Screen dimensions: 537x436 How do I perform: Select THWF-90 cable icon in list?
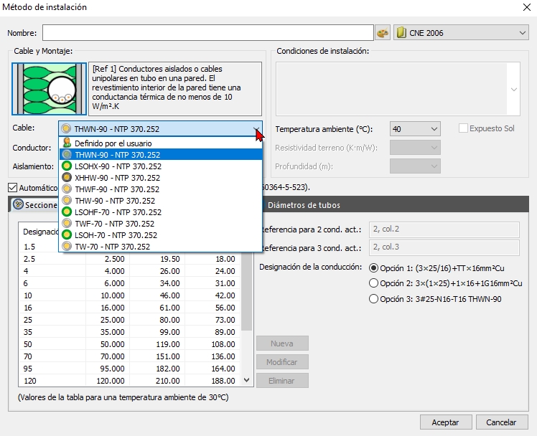(x=67, y=189)
